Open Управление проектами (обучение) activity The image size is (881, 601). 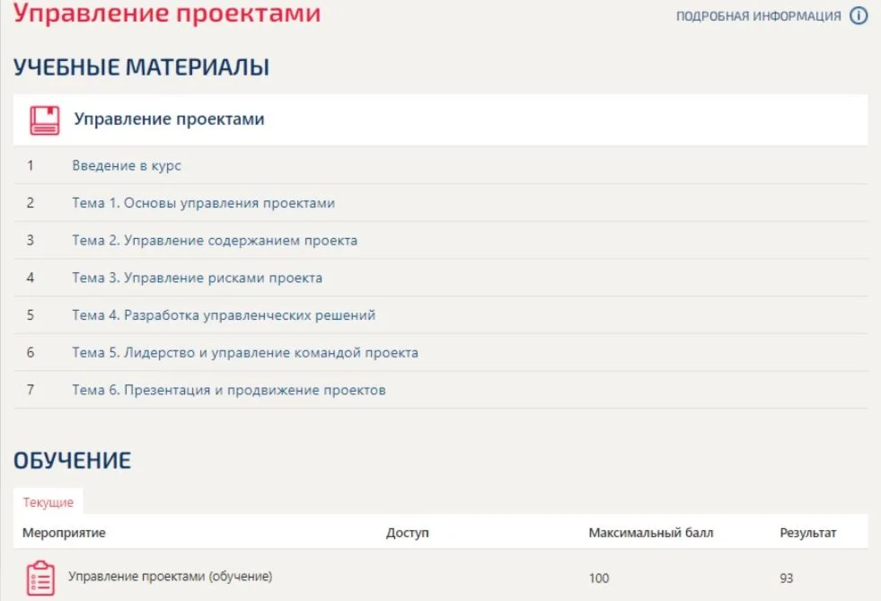(x=171, y=576)
